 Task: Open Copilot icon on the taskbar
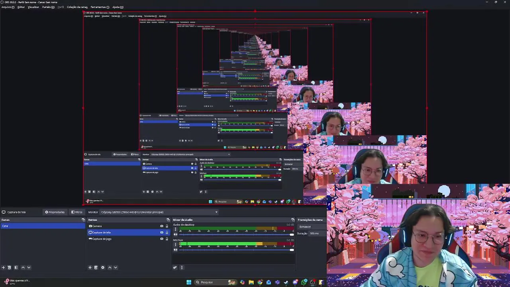[242, 282]
